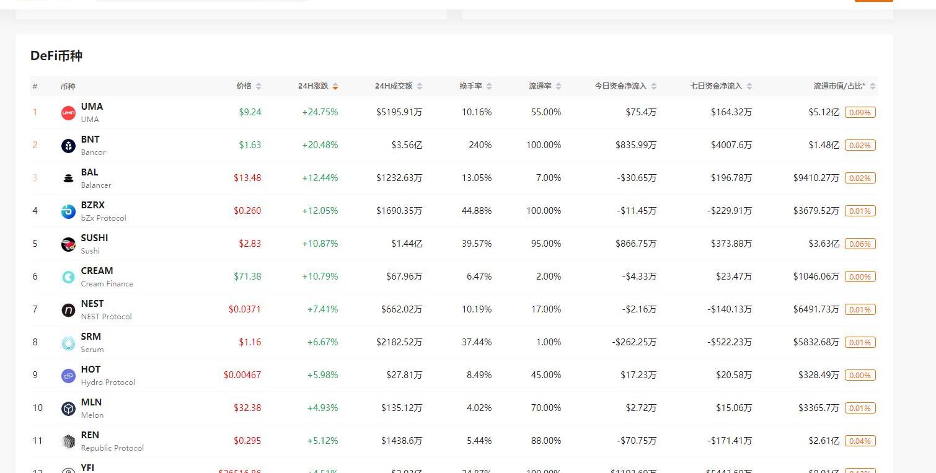
Task: Select the SRM Serum logo icon
Action: [68, 343]
